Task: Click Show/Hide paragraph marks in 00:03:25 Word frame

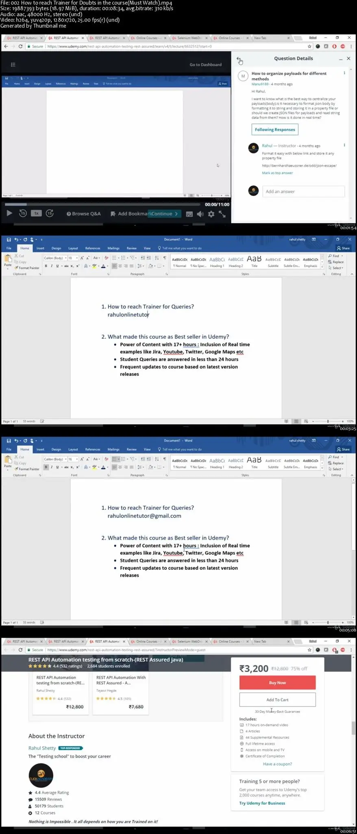Action: click(165, 258)
